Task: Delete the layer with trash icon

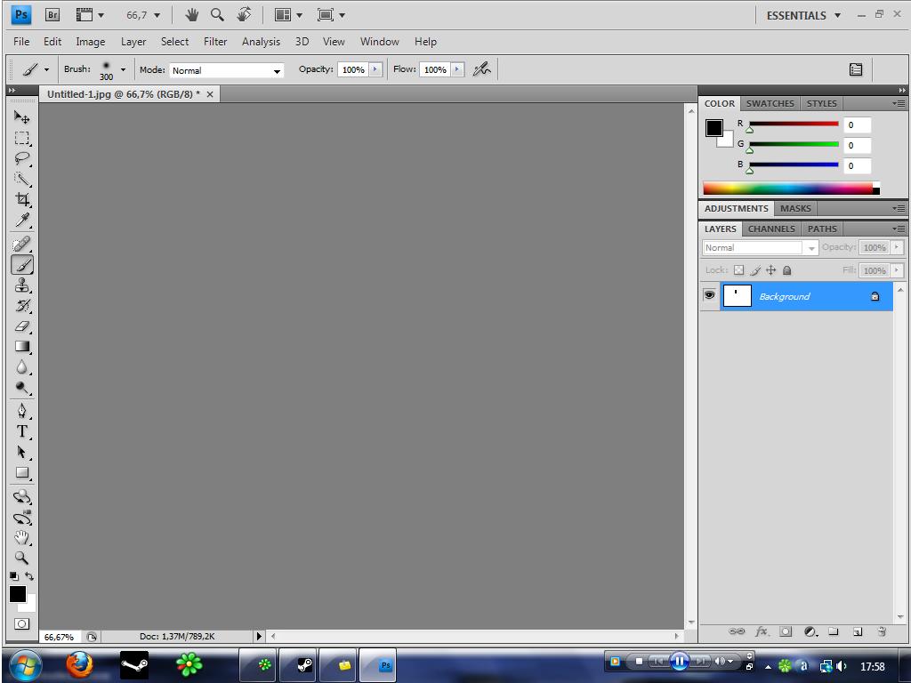Action: [882, 632]
